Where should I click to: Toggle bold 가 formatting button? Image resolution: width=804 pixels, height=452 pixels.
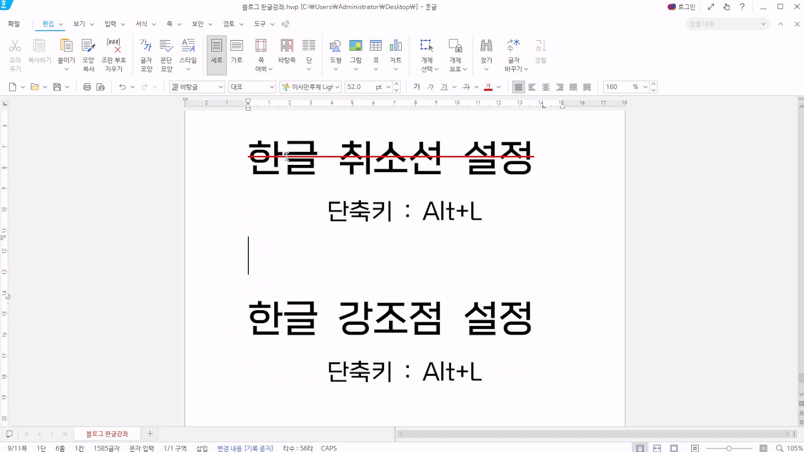pyautogui.click(x=417, y=87)
